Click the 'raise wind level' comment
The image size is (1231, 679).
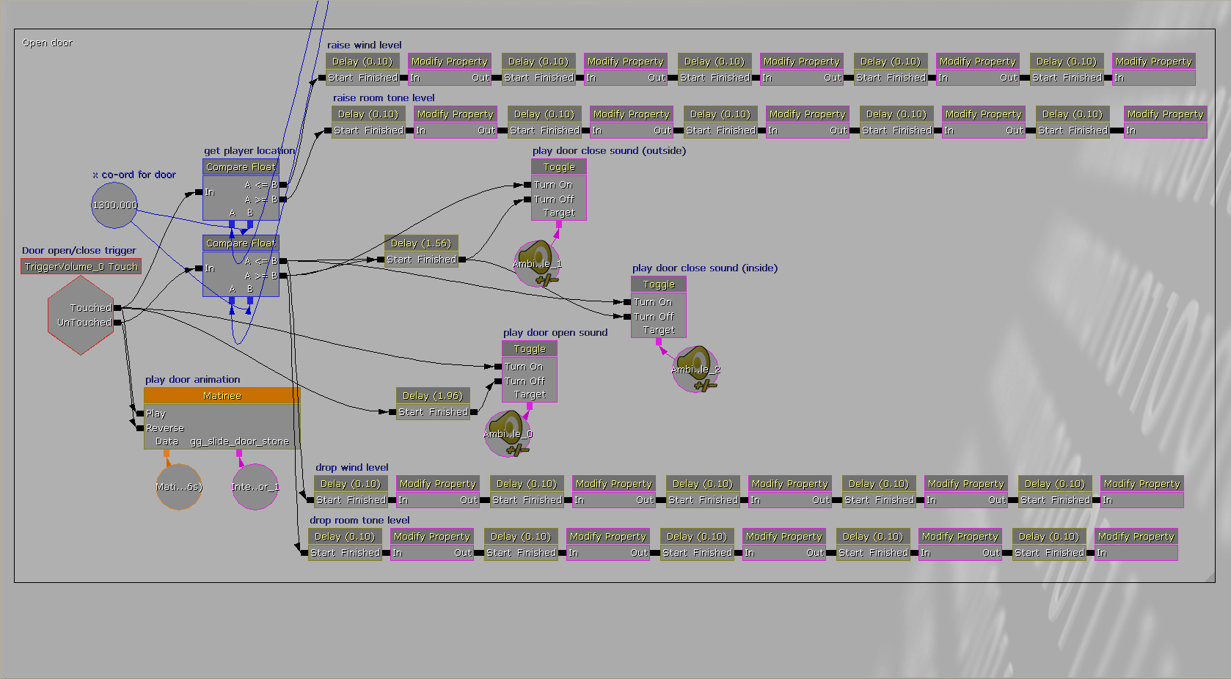pyautogui.click(x=365, y=45)
